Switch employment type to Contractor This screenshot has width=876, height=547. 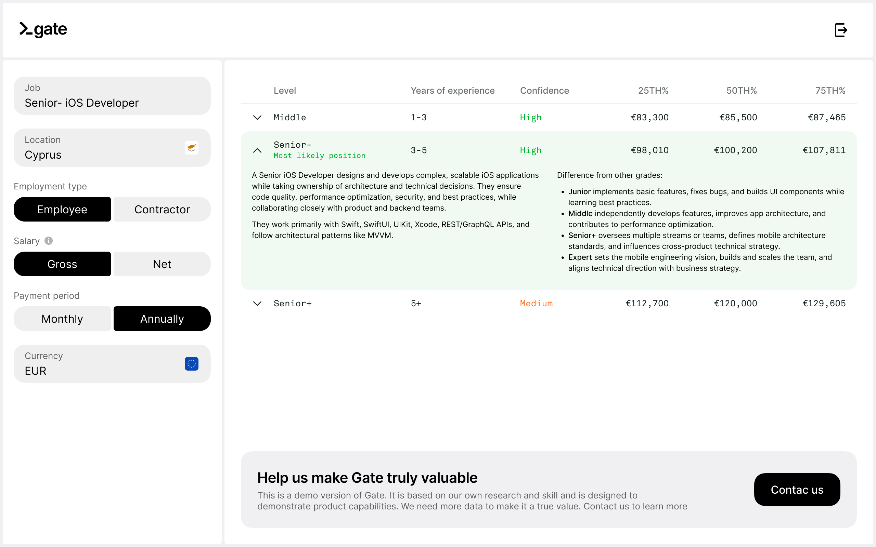[x=162, y=209]
